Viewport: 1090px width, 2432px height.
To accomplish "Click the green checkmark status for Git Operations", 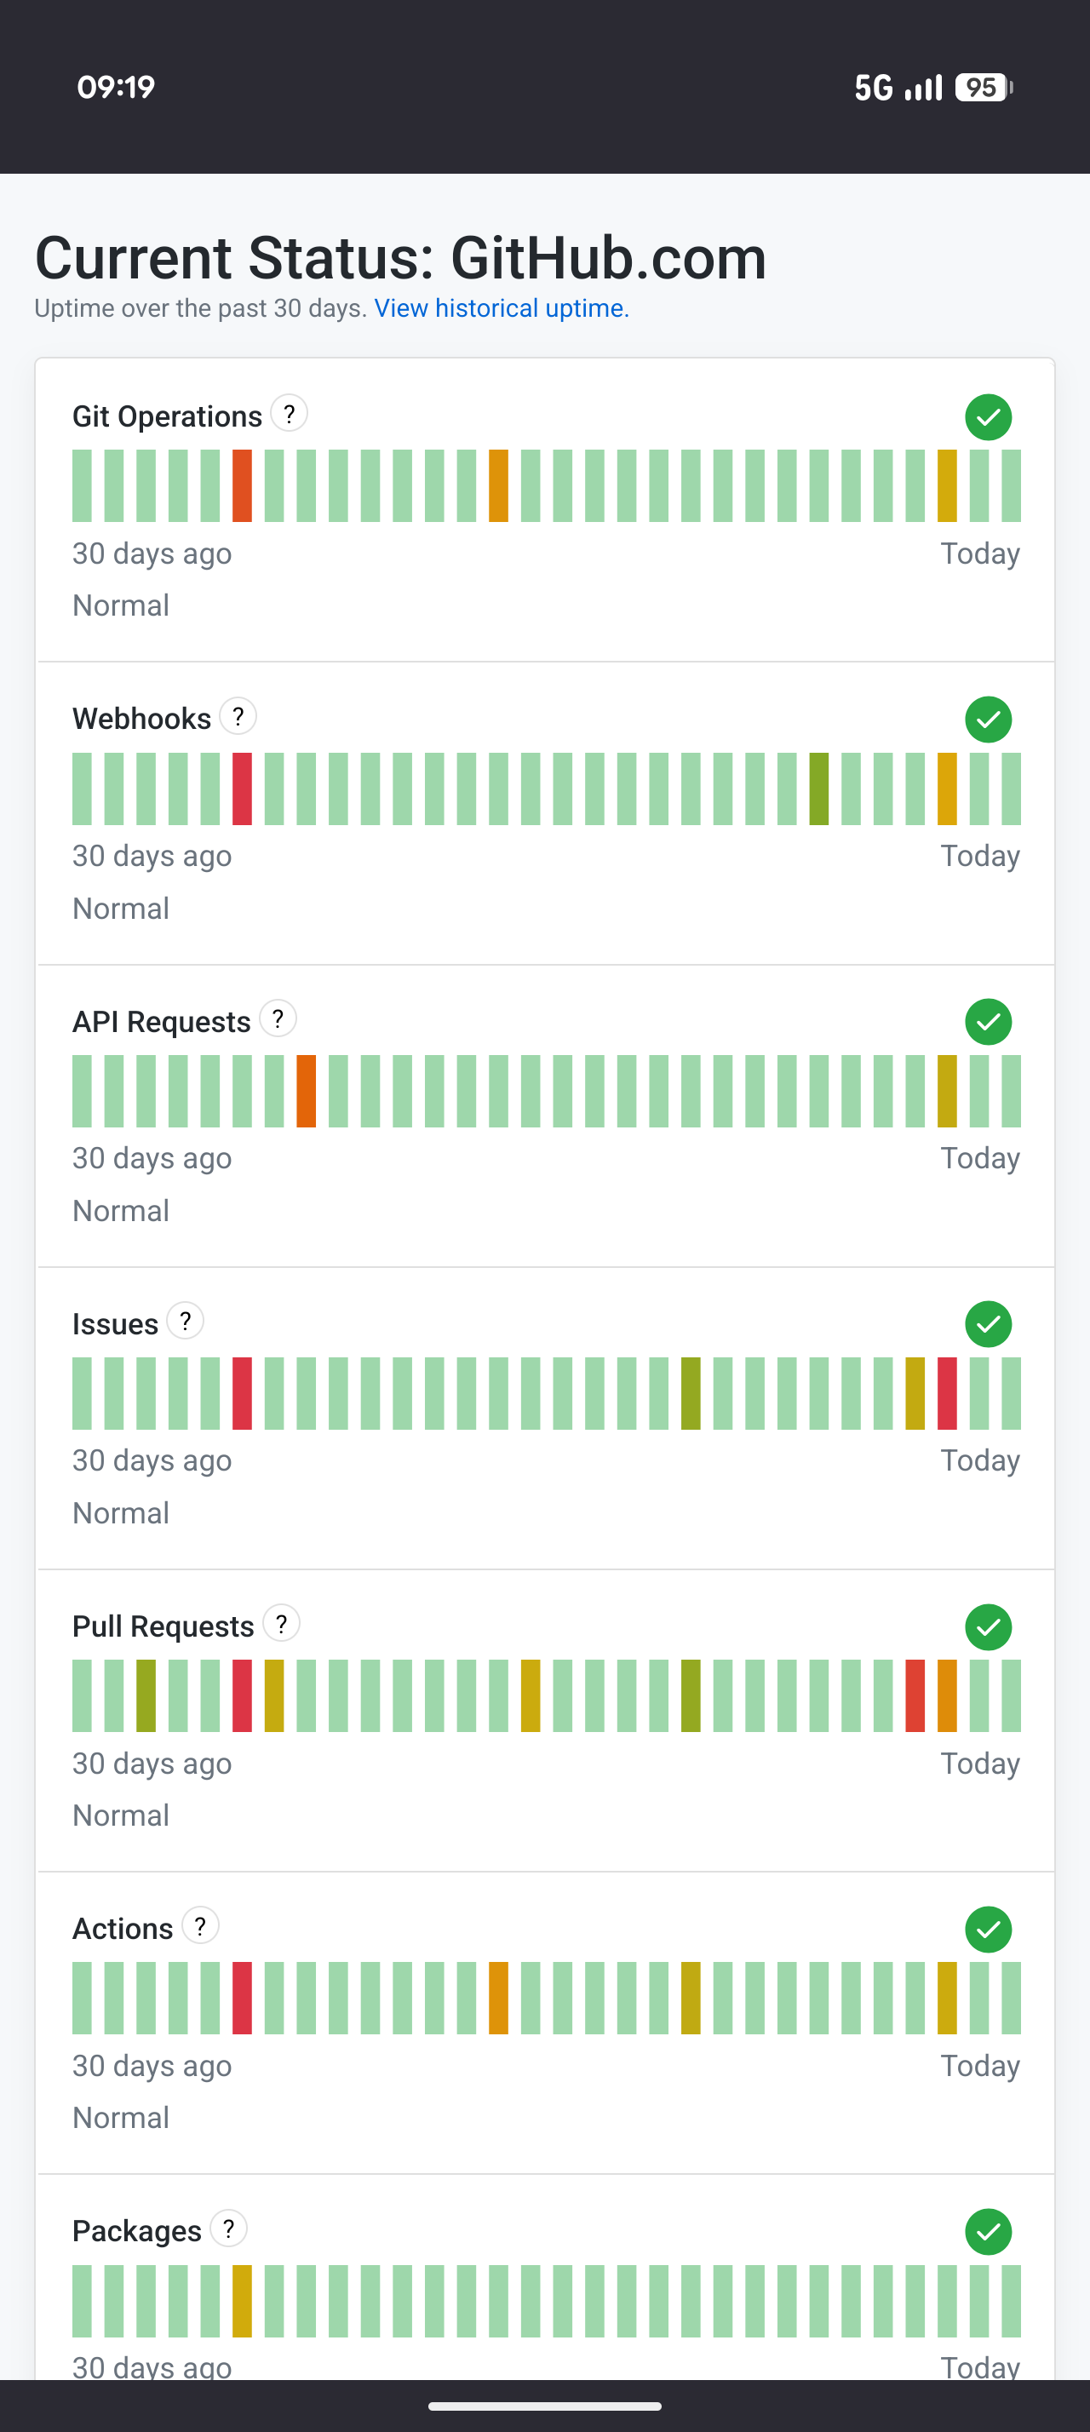I will pyautogui.click(x=988, y=417).
